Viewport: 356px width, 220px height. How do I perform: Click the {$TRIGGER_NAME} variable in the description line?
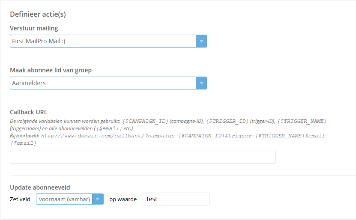(302, 122)
